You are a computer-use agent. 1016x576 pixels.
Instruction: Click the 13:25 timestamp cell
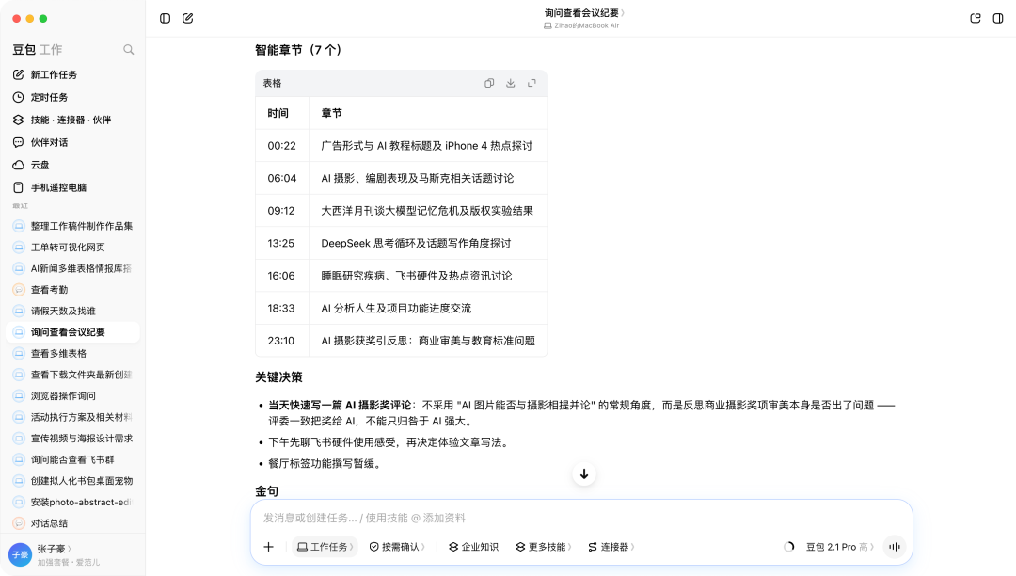click(x=281, y=243)
